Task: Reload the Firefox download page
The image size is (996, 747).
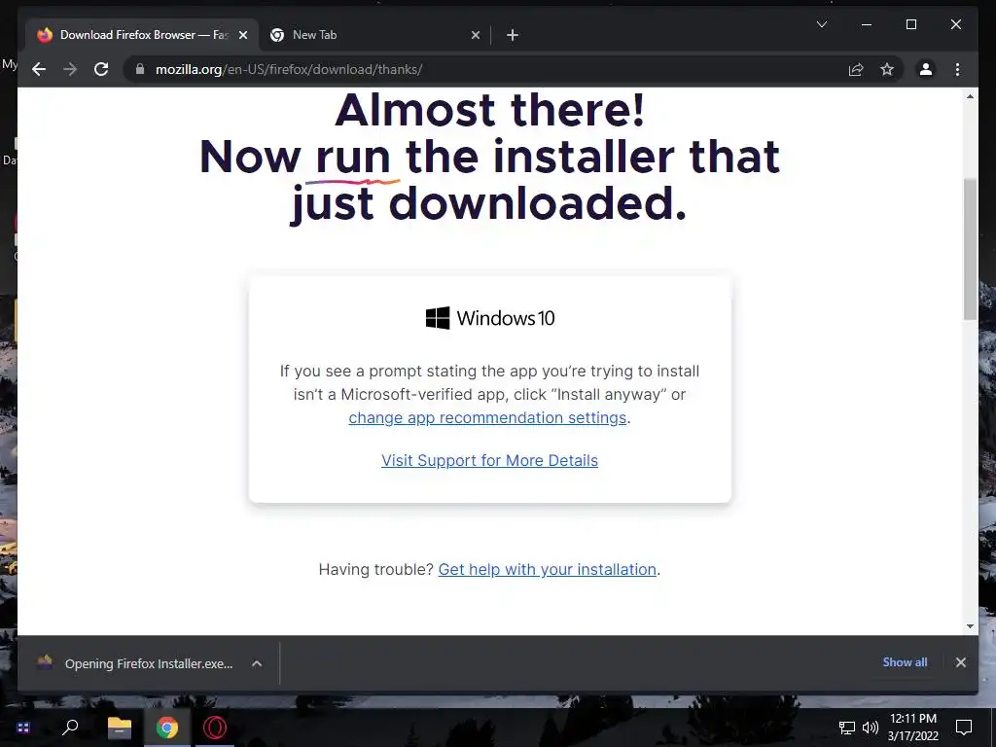Action: point(101,69)
